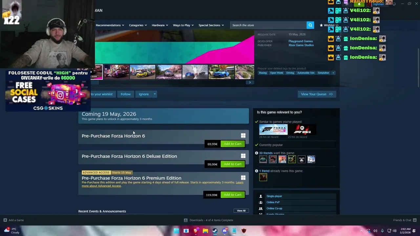The width and height of the screenshot is (420, 236).
Task: Click View Your Queue
Action: [317, 94]
